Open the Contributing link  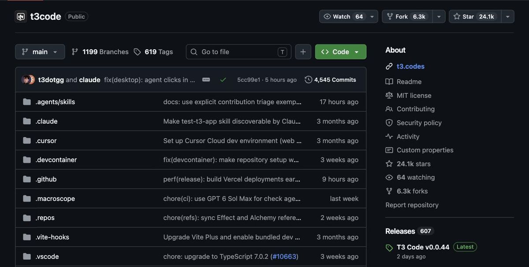coord(416,109)
